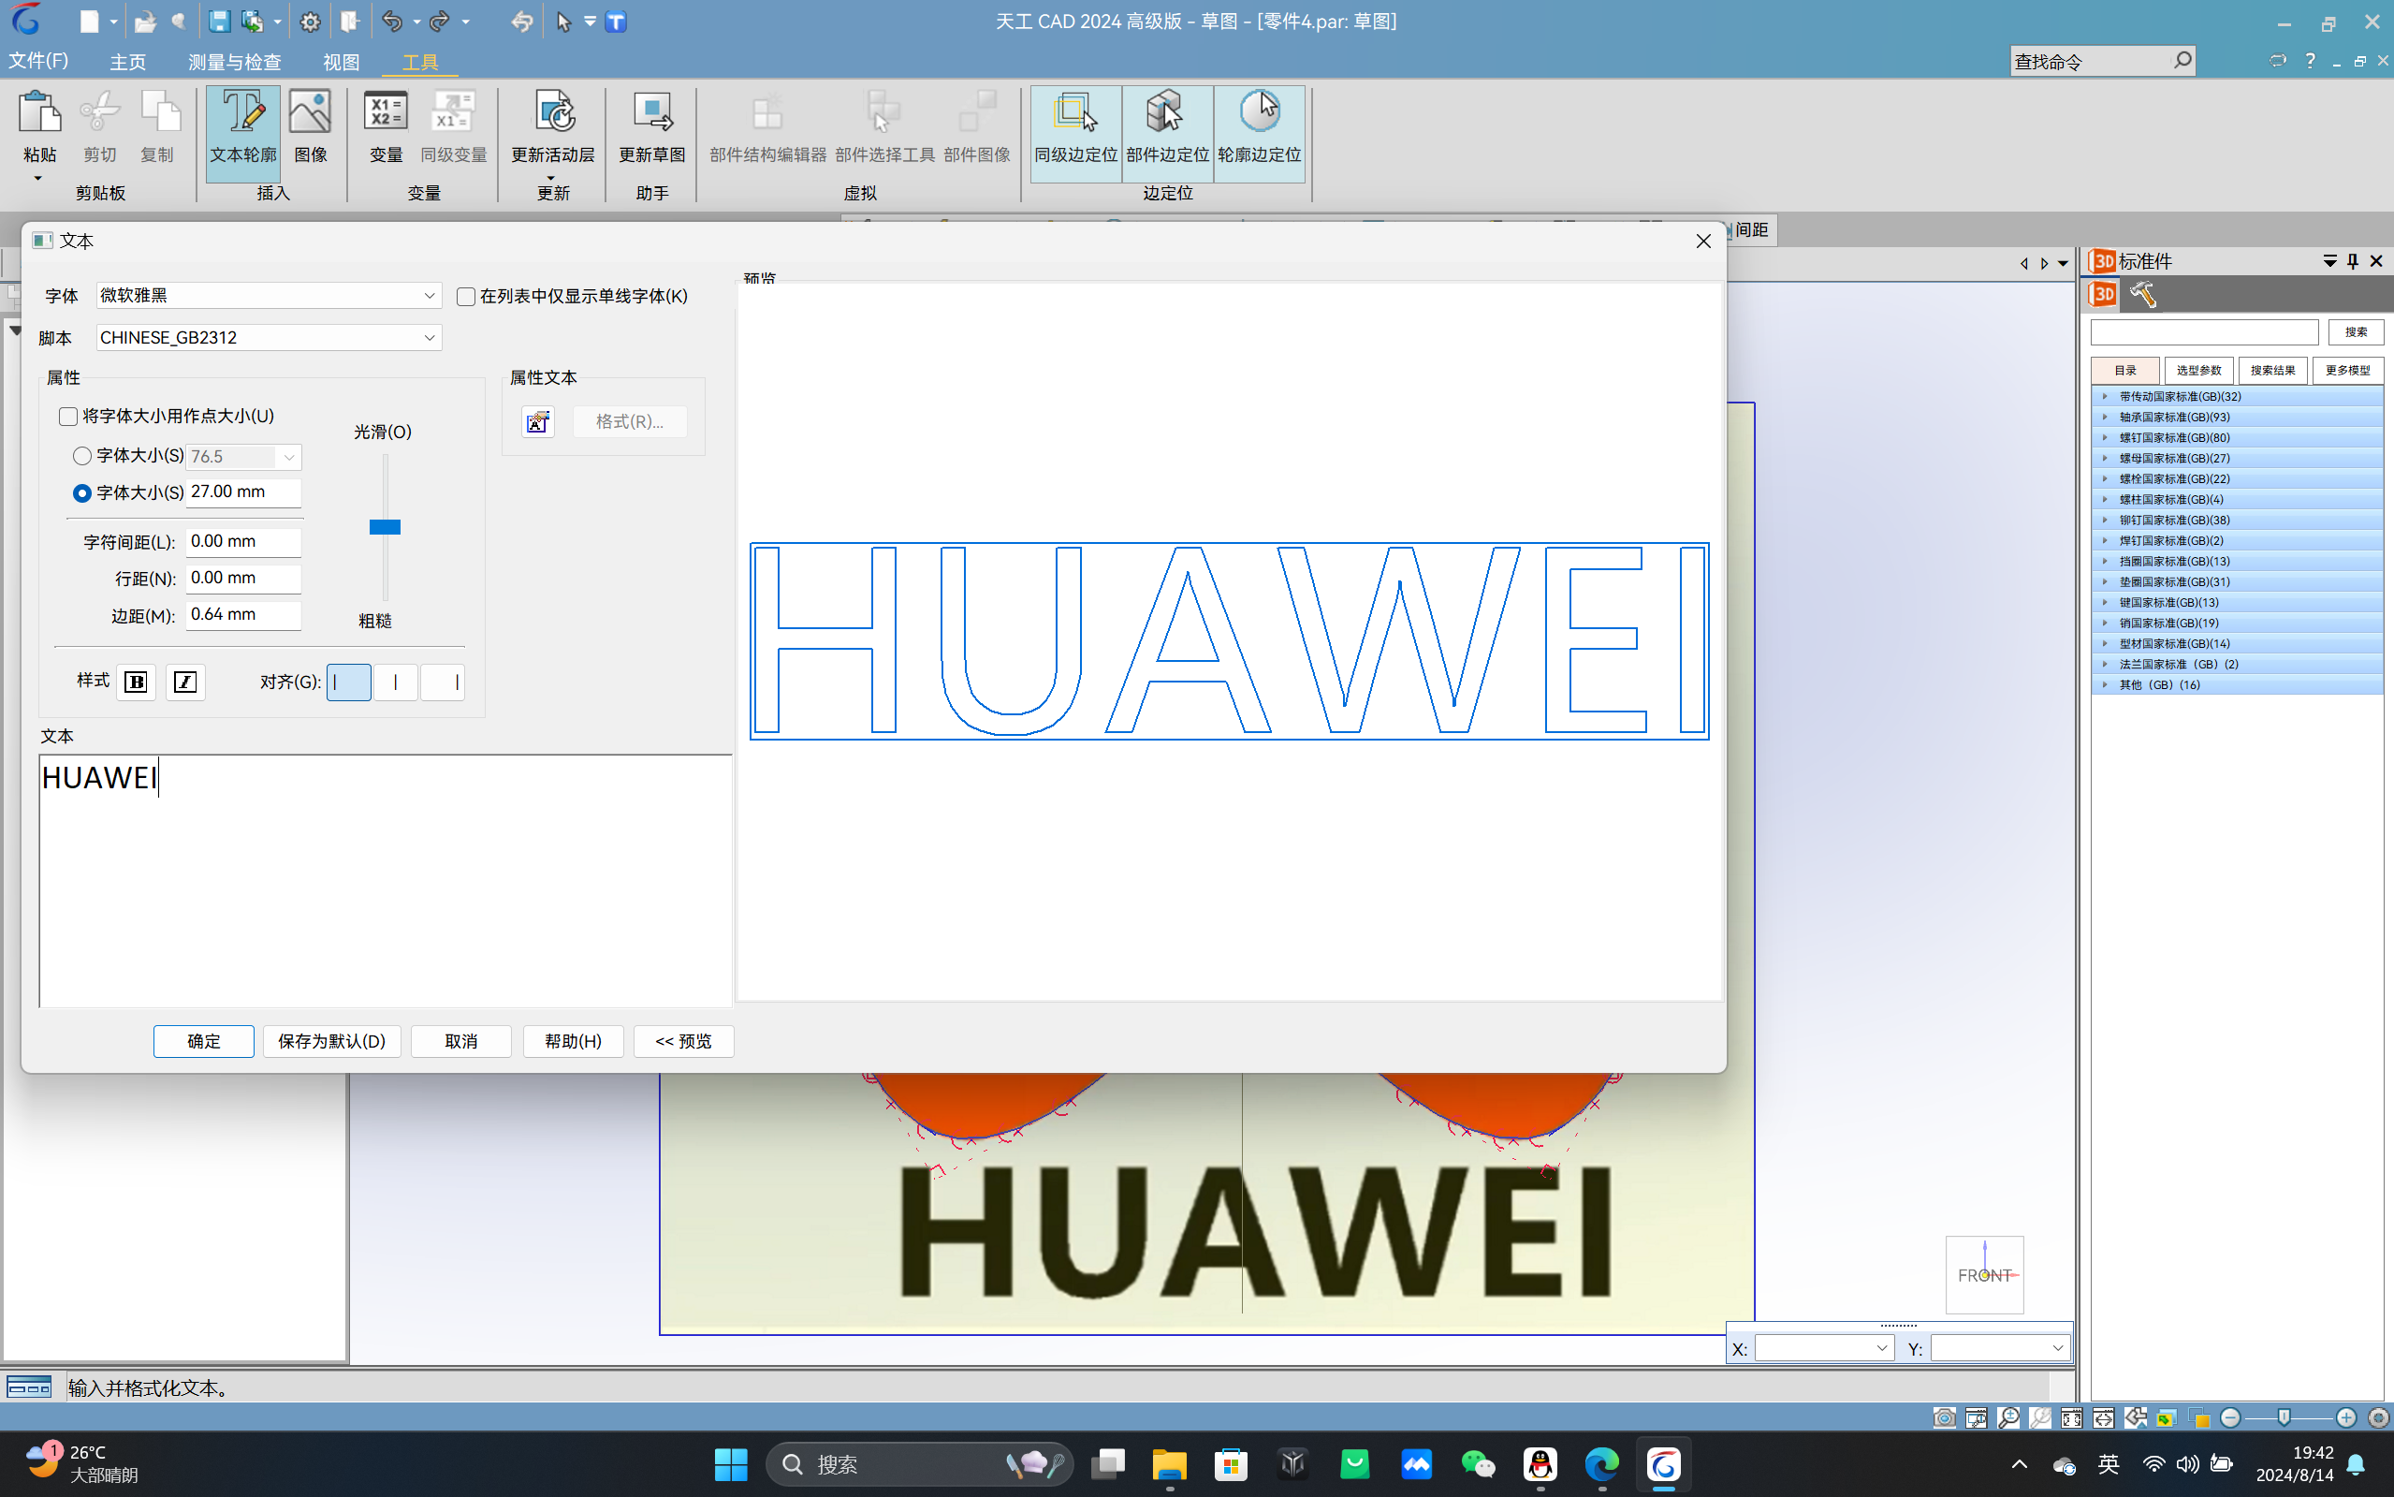Click the zoom in plus icon in status bar

pyautogui.click(x=2345, y=1417)
